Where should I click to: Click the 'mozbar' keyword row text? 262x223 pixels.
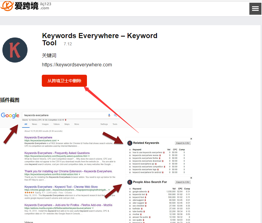click(136, 214)
